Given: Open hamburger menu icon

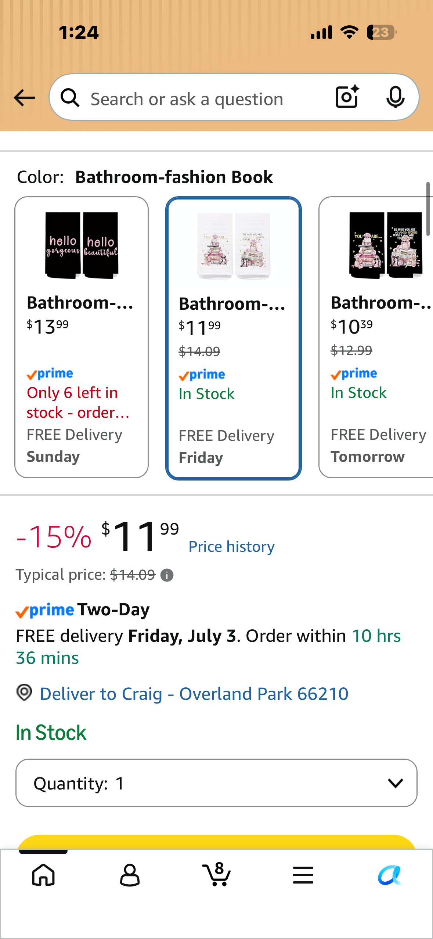Looking at the screenshot, I should click(303, 875).
